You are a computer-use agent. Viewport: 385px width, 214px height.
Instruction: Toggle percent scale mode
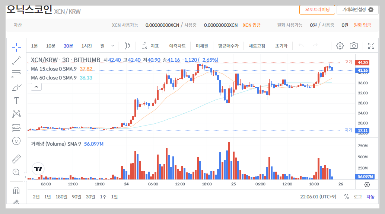346,197
